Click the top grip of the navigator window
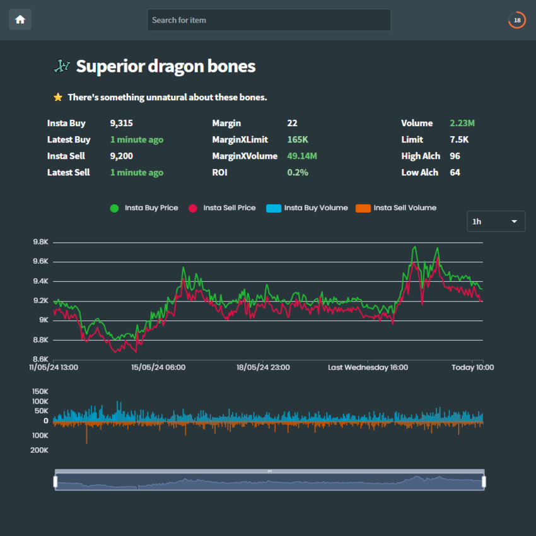Screen dimensions: 536x536 tap(270, 471)
